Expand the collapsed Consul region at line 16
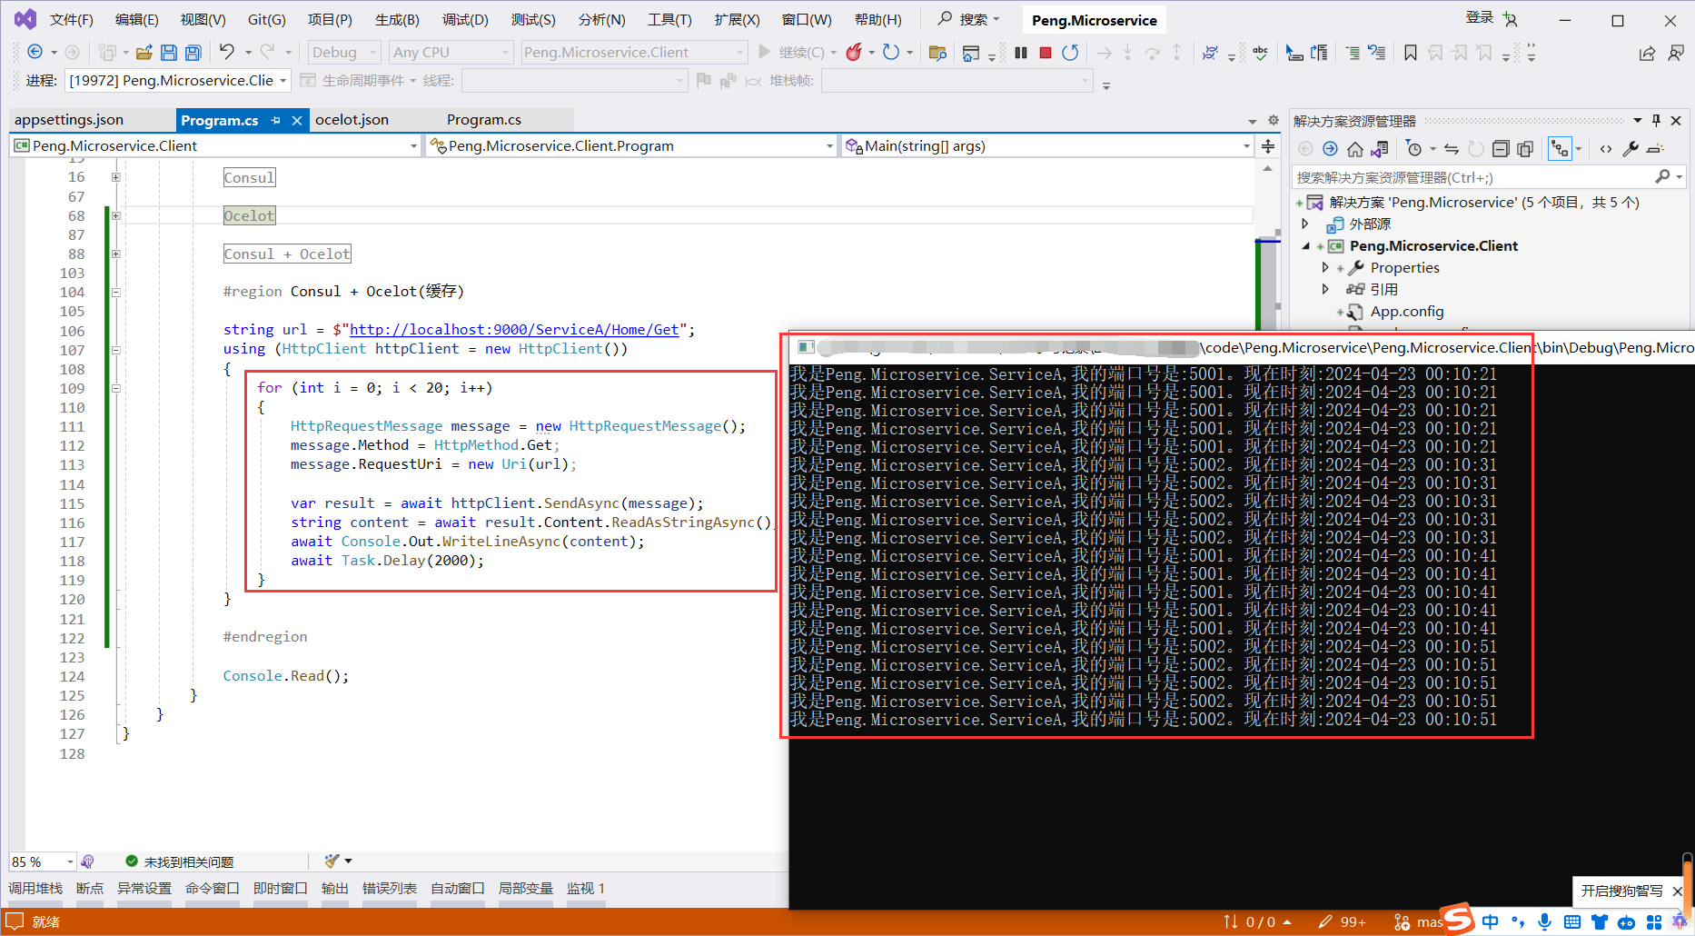Viewport: 1695px width, 936px height. coord(116,177)
